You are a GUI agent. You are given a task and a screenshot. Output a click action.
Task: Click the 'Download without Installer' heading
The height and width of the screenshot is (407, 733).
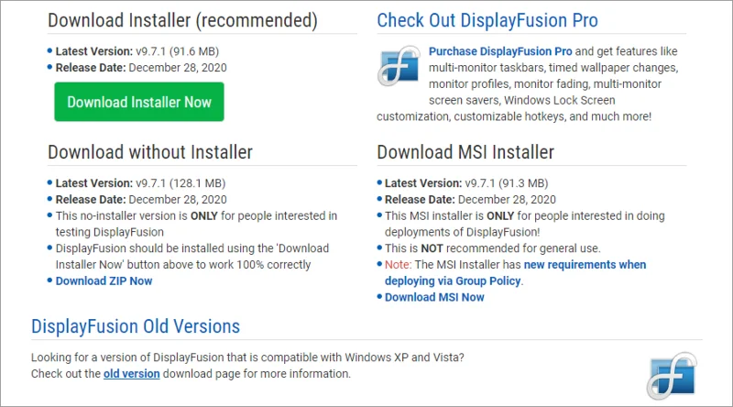150,152
